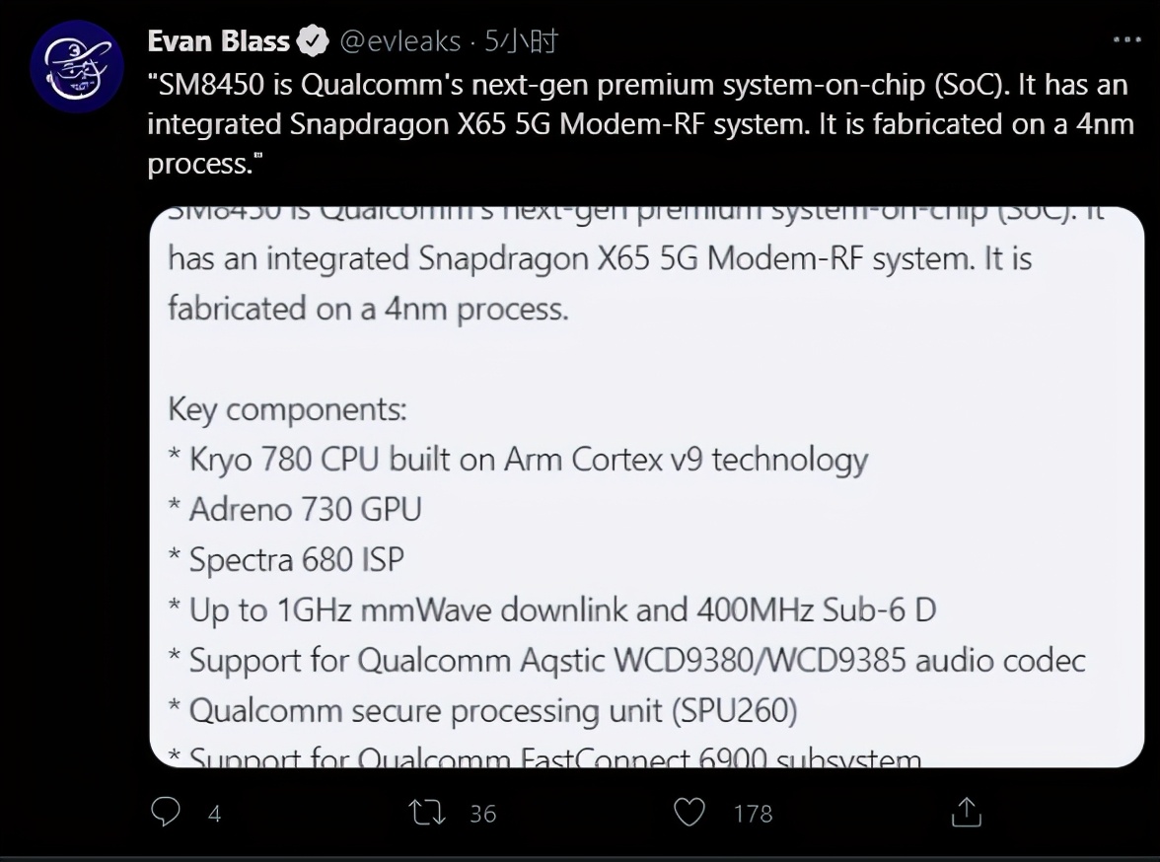
Task: Click the Evan Blass display name
Action: 218,41
